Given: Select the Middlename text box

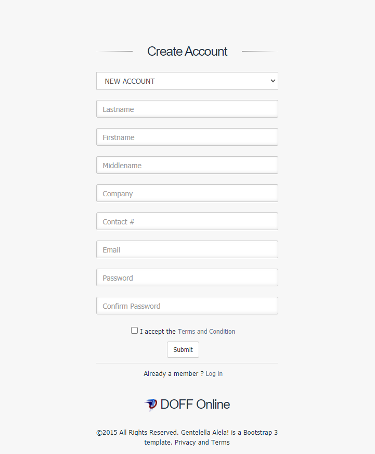Looking at the screenshot, I should pyautogui.click(x=187, y=166).
